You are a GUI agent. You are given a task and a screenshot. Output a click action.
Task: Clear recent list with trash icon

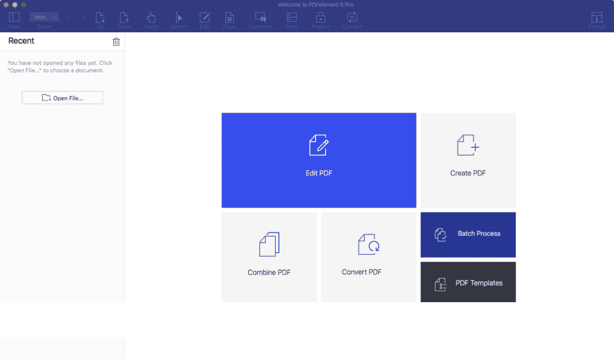(116, 42)
